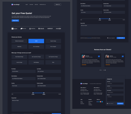Open the LinkedIn icon under Follow us
Viewport: 131px width, 114px height.
(x=99, y=102)
